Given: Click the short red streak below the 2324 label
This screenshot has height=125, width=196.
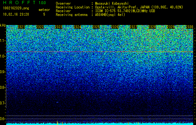Looking at the screenshot, I should coord(77,47).
